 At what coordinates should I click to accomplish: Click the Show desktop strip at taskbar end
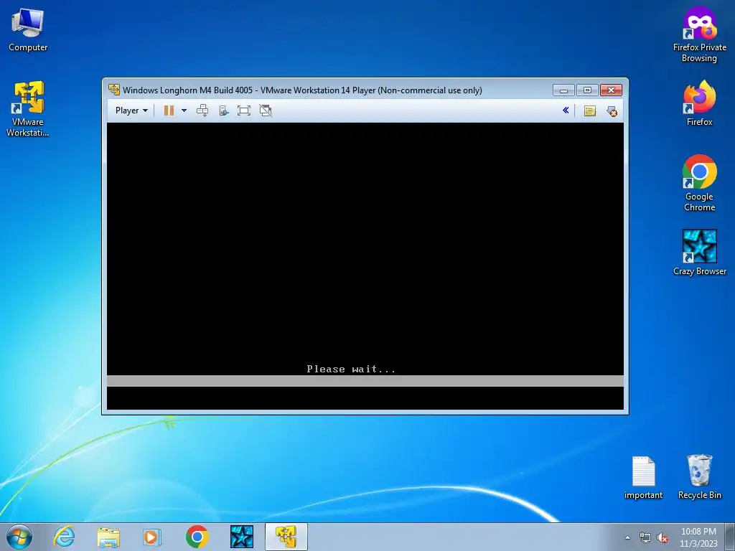pos(730,537)
